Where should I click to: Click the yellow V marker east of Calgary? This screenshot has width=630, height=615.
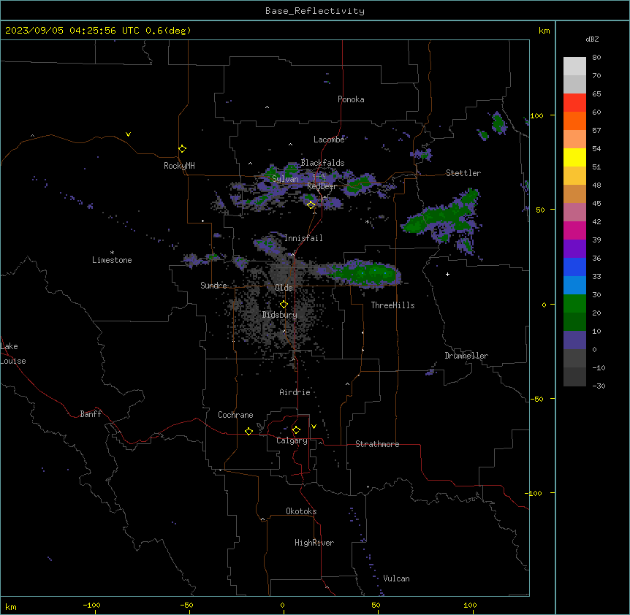click(x=314, y=427)
